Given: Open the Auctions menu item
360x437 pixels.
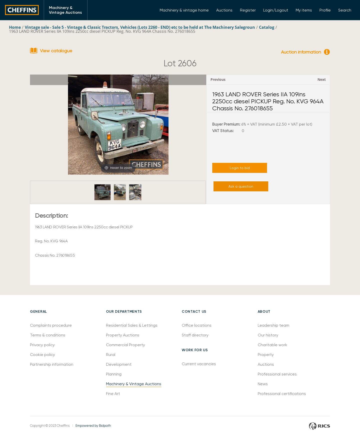Looking at the screenshot, I should 224,10.
